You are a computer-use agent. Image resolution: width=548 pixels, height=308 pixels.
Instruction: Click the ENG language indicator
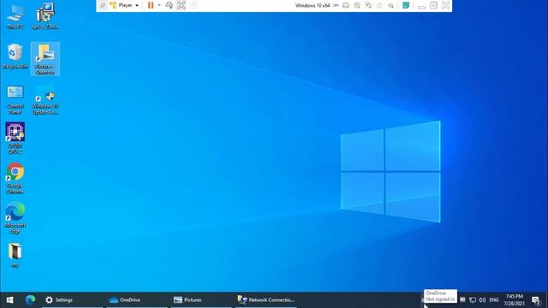(494, 299)
